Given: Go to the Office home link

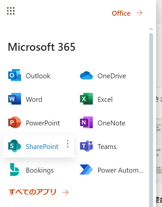Looking at the screenshot, I should [121, 13].
